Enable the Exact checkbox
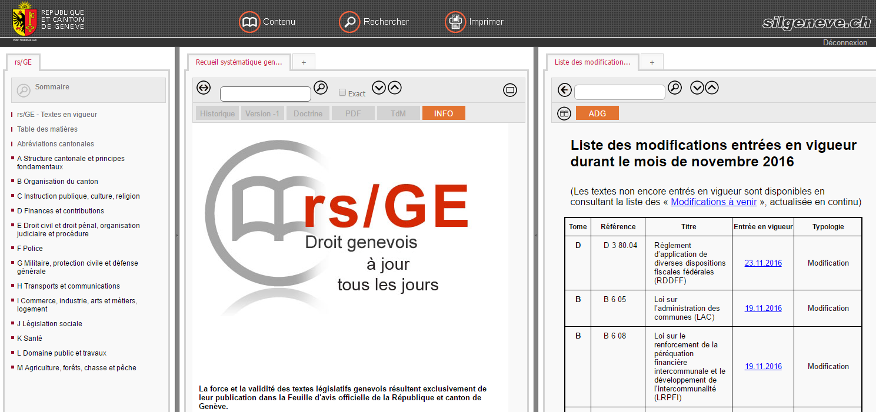Image resolution: width=876 pixels, height=412 pixels. pos(342,92)
